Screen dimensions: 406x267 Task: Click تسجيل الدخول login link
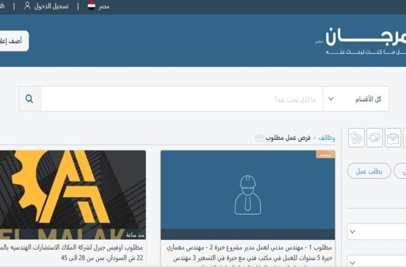(52, 6)
